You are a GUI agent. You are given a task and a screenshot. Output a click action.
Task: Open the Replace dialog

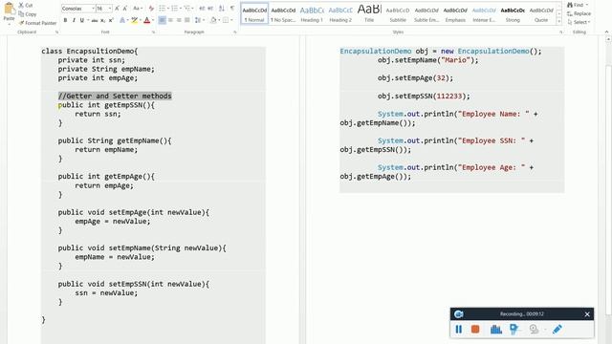(x=579, y=13)
